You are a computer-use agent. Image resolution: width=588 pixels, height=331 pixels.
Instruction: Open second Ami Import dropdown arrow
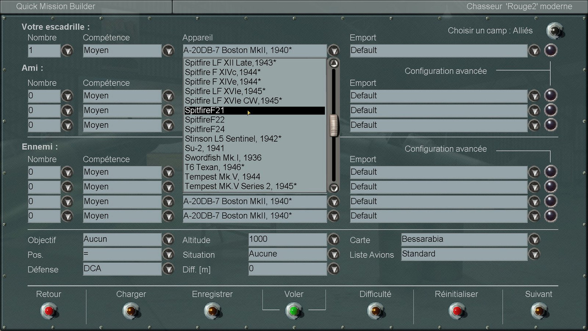coord(534,111)
